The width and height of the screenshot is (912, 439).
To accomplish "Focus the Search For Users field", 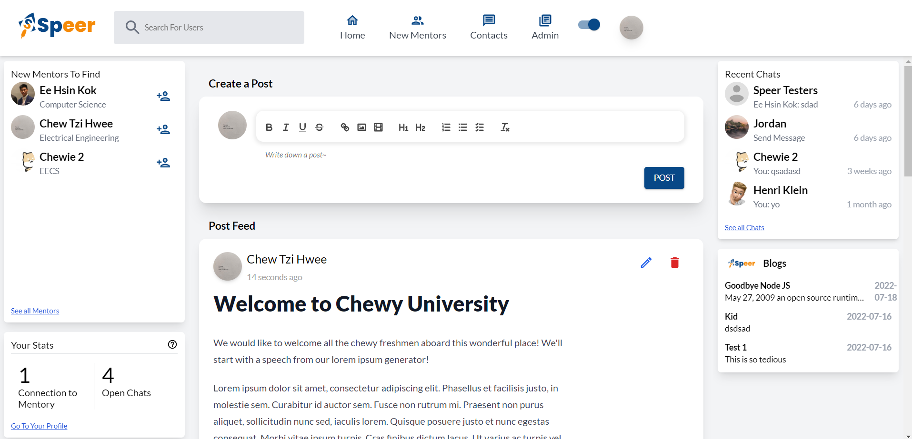I will (209, 28).
